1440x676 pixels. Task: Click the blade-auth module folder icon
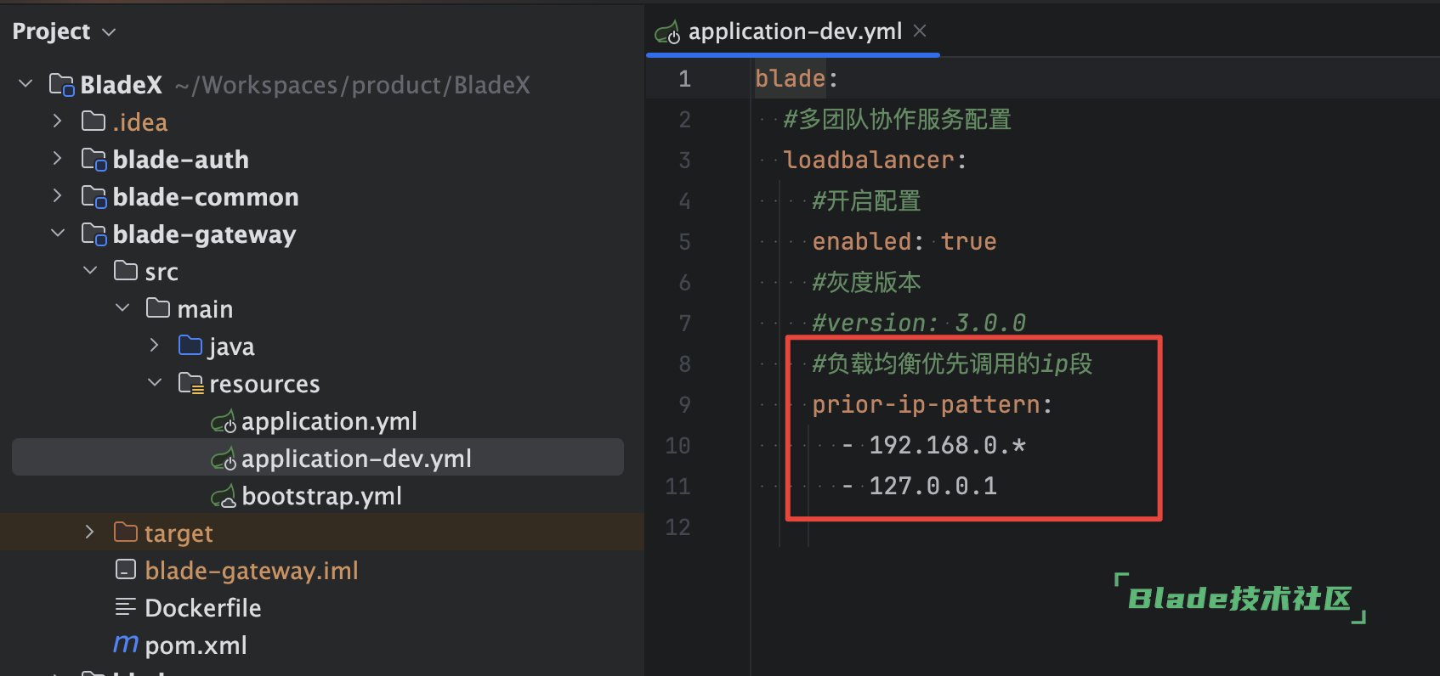pyautogui.click(x=94, y=159)
